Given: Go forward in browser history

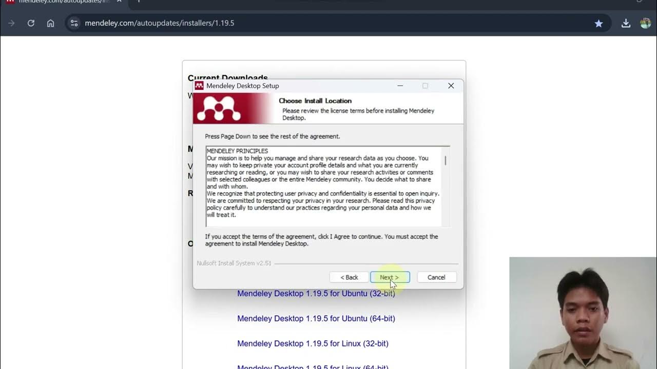Looking at the screenshot, I should pyautogui.click(x=11, y=23).
